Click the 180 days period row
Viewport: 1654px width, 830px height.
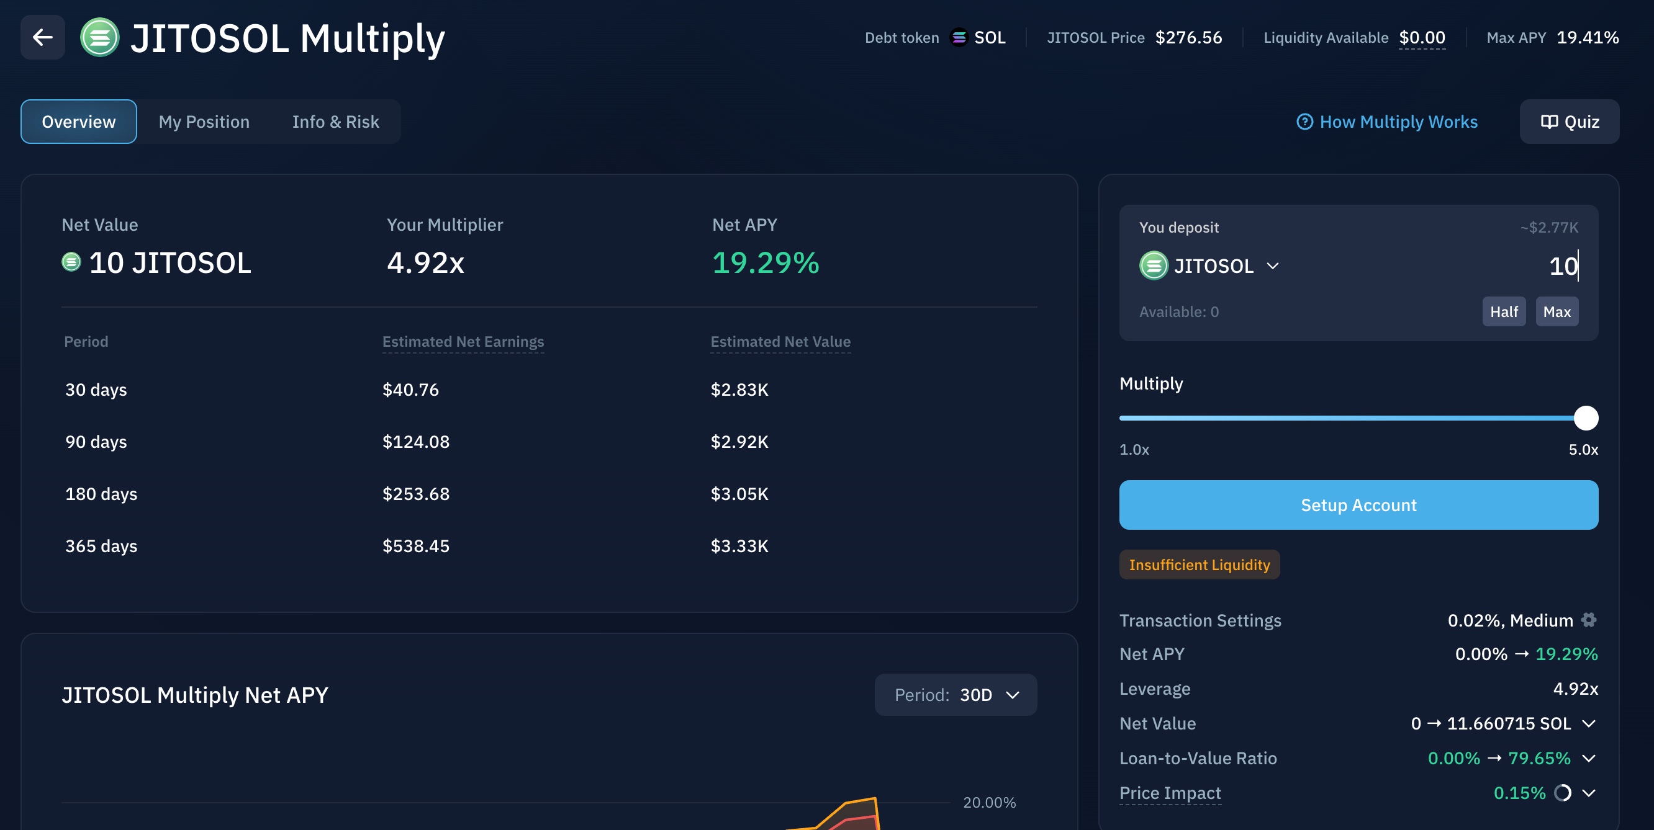[x=549, y=493]
